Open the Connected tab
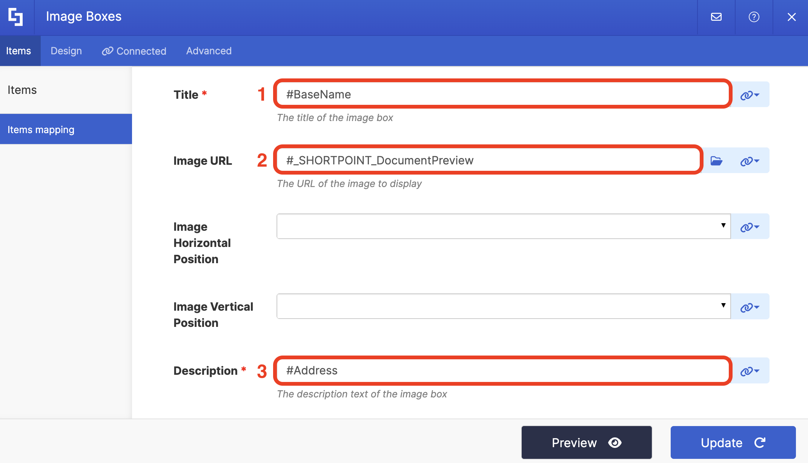The width and height of the screenshot is (808, 463). [x=134, y=51]
